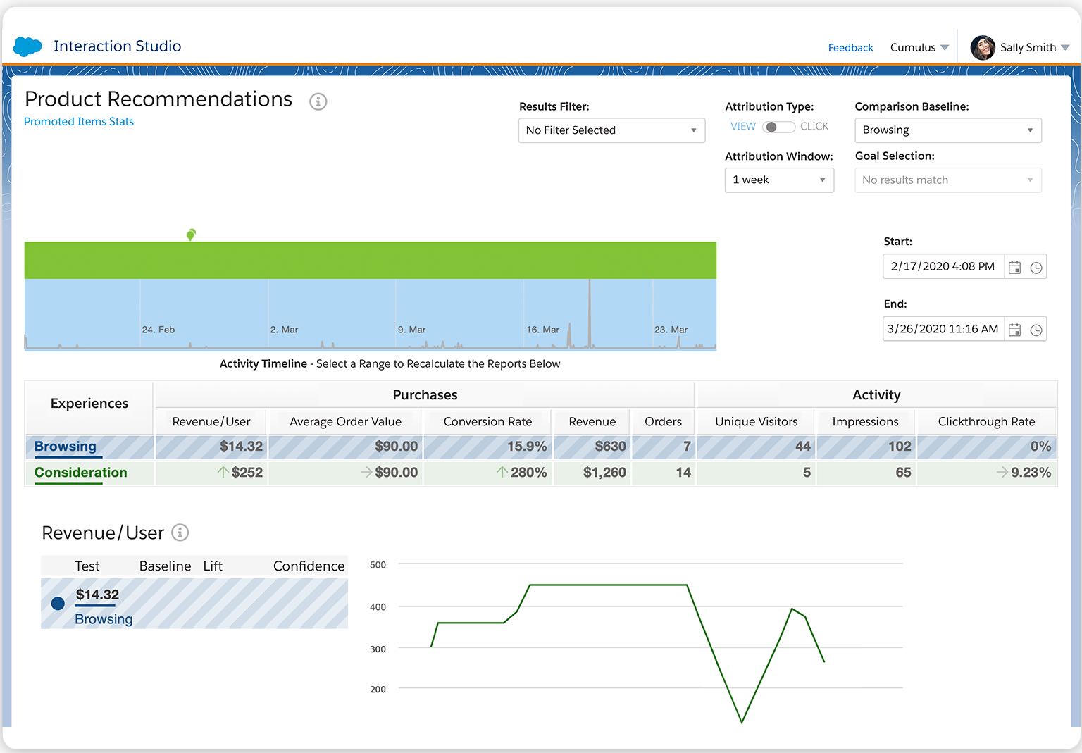Open the Promoted Items Stats link
1082x753 pixels.
pyautogui.click(x=79, y=122)
